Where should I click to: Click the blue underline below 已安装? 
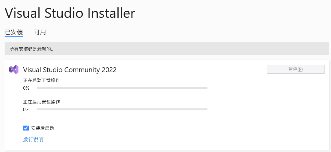click(14, 37)
